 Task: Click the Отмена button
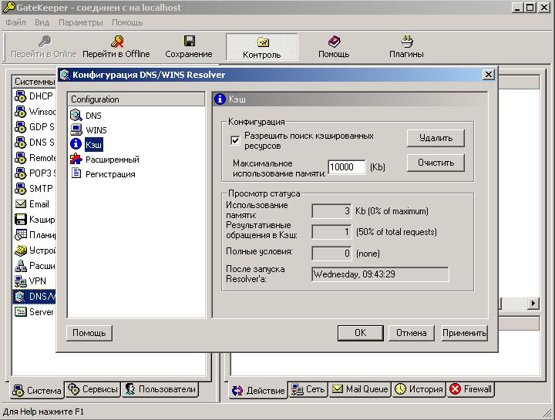click(412, 333)
